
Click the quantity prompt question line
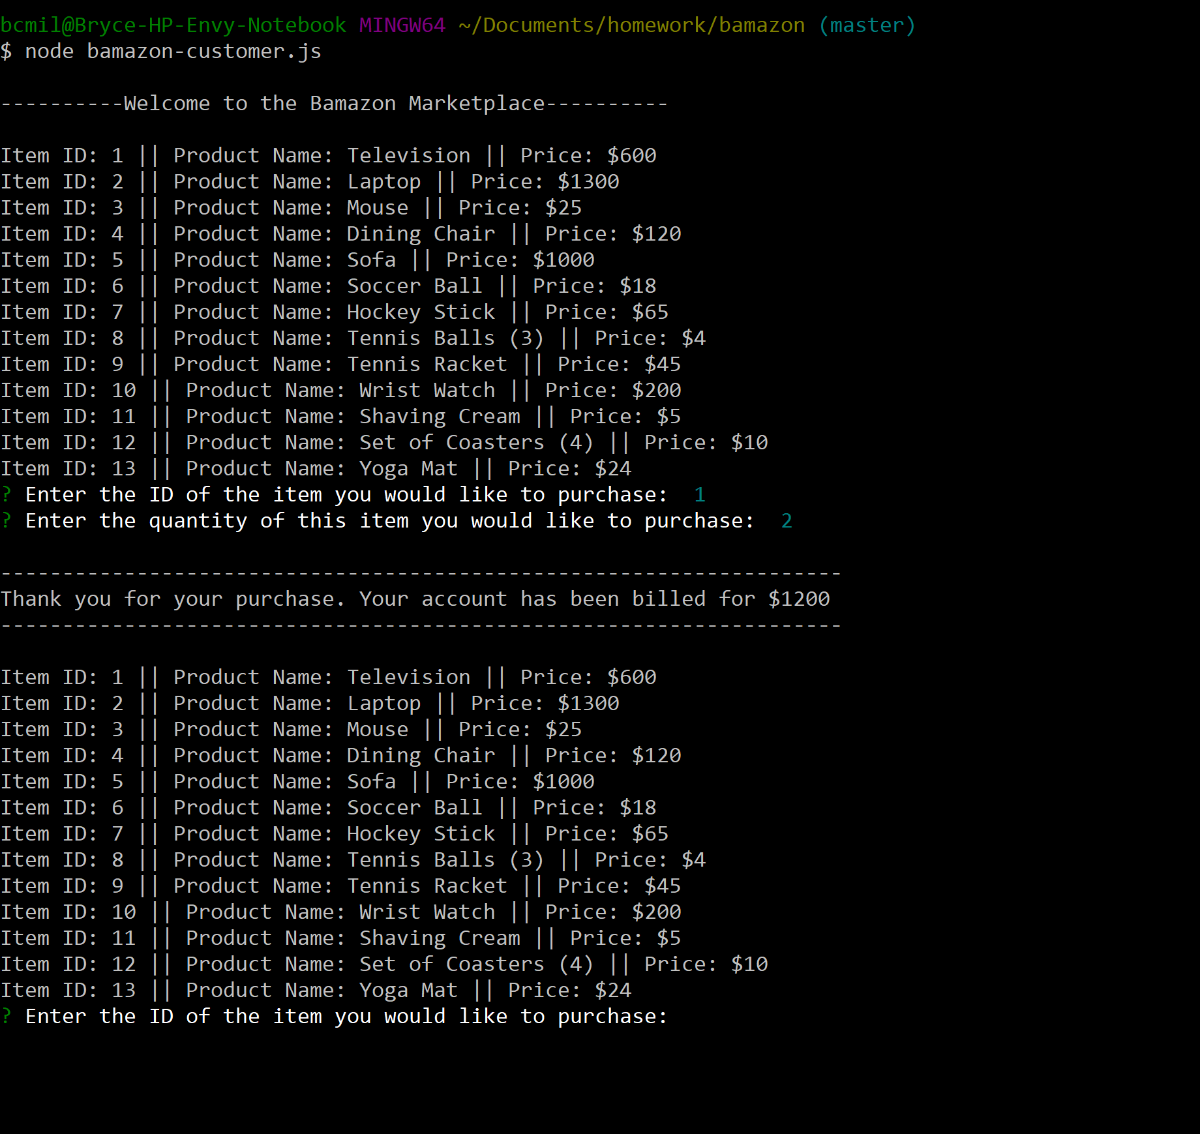click(397, 521)
